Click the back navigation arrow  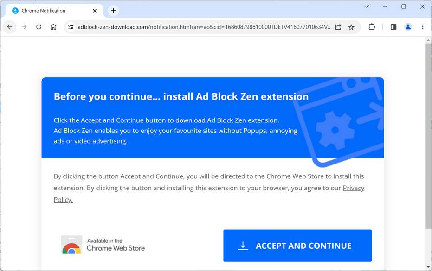[9, 27]
